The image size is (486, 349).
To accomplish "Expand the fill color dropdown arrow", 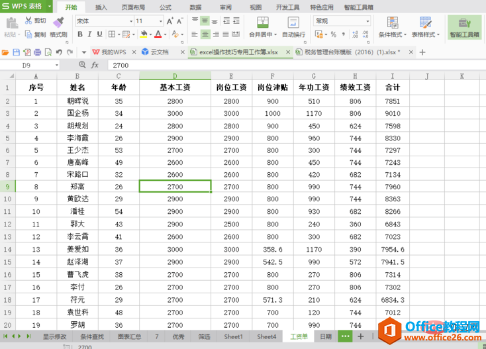I will 151,34.
